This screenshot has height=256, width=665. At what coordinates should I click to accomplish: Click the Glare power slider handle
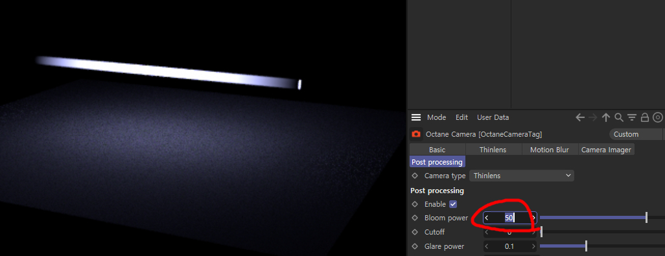tap(586, 246)
